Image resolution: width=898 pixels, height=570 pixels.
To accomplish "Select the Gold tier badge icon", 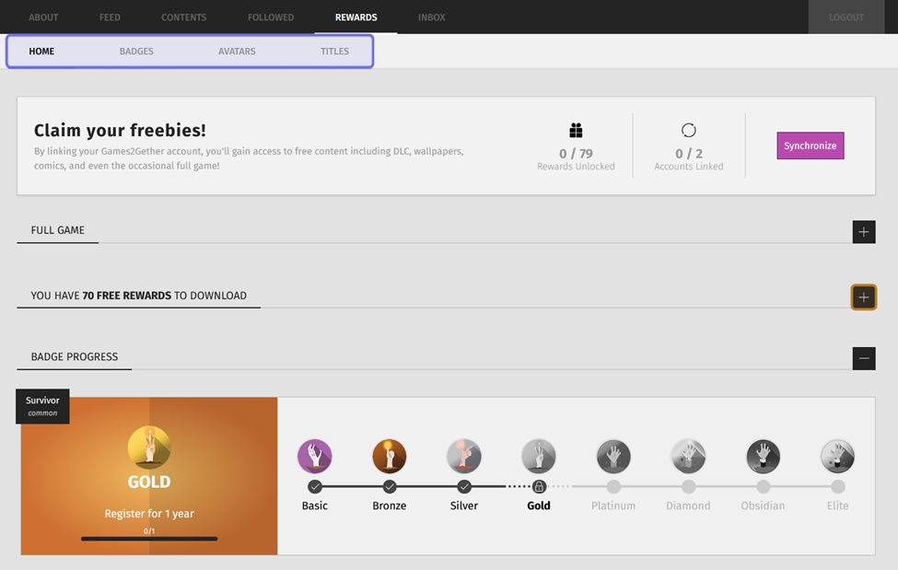I will (x=539, y=456).
